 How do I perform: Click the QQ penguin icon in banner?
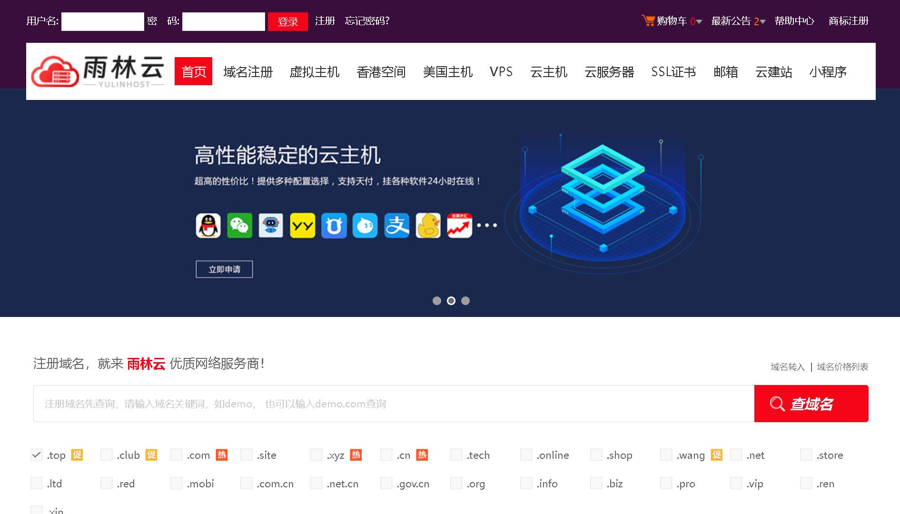(x=208, y=226)
